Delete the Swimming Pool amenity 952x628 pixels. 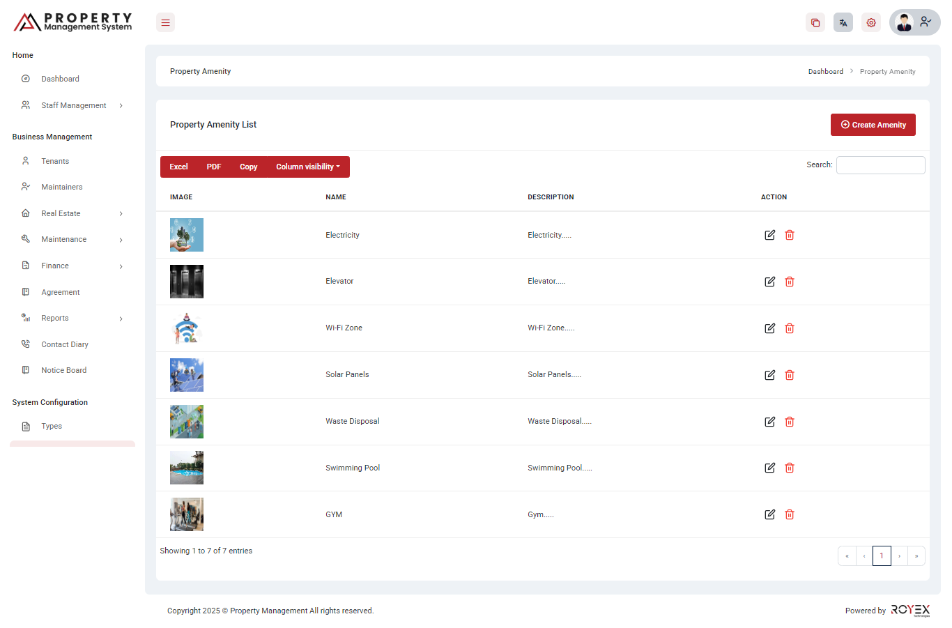click(790, 468)
